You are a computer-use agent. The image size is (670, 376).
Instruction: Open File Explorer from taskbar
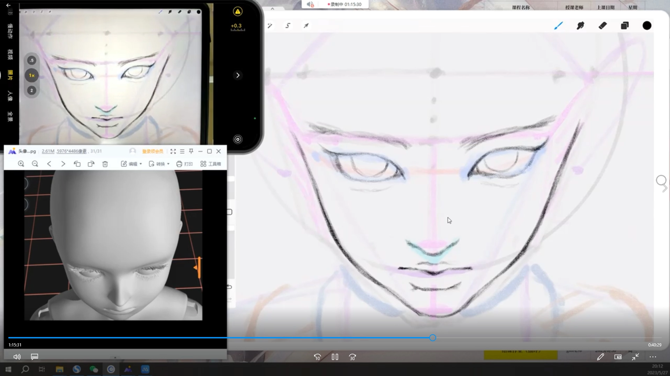click(59, 369)
